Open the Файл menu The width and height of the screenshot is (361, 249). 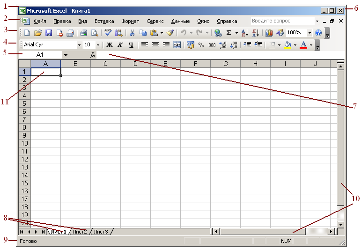point(40,21)
